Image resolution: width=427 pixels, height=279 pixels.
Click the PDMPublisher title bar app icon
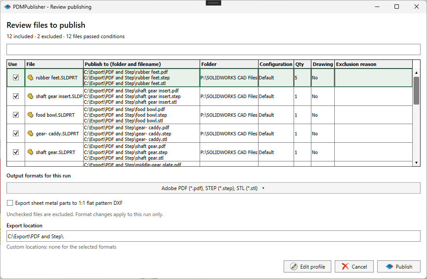pyautogui.click(x=7, y=7)
